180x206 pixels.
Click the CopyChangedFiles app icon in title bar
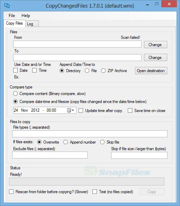point(7,6)
